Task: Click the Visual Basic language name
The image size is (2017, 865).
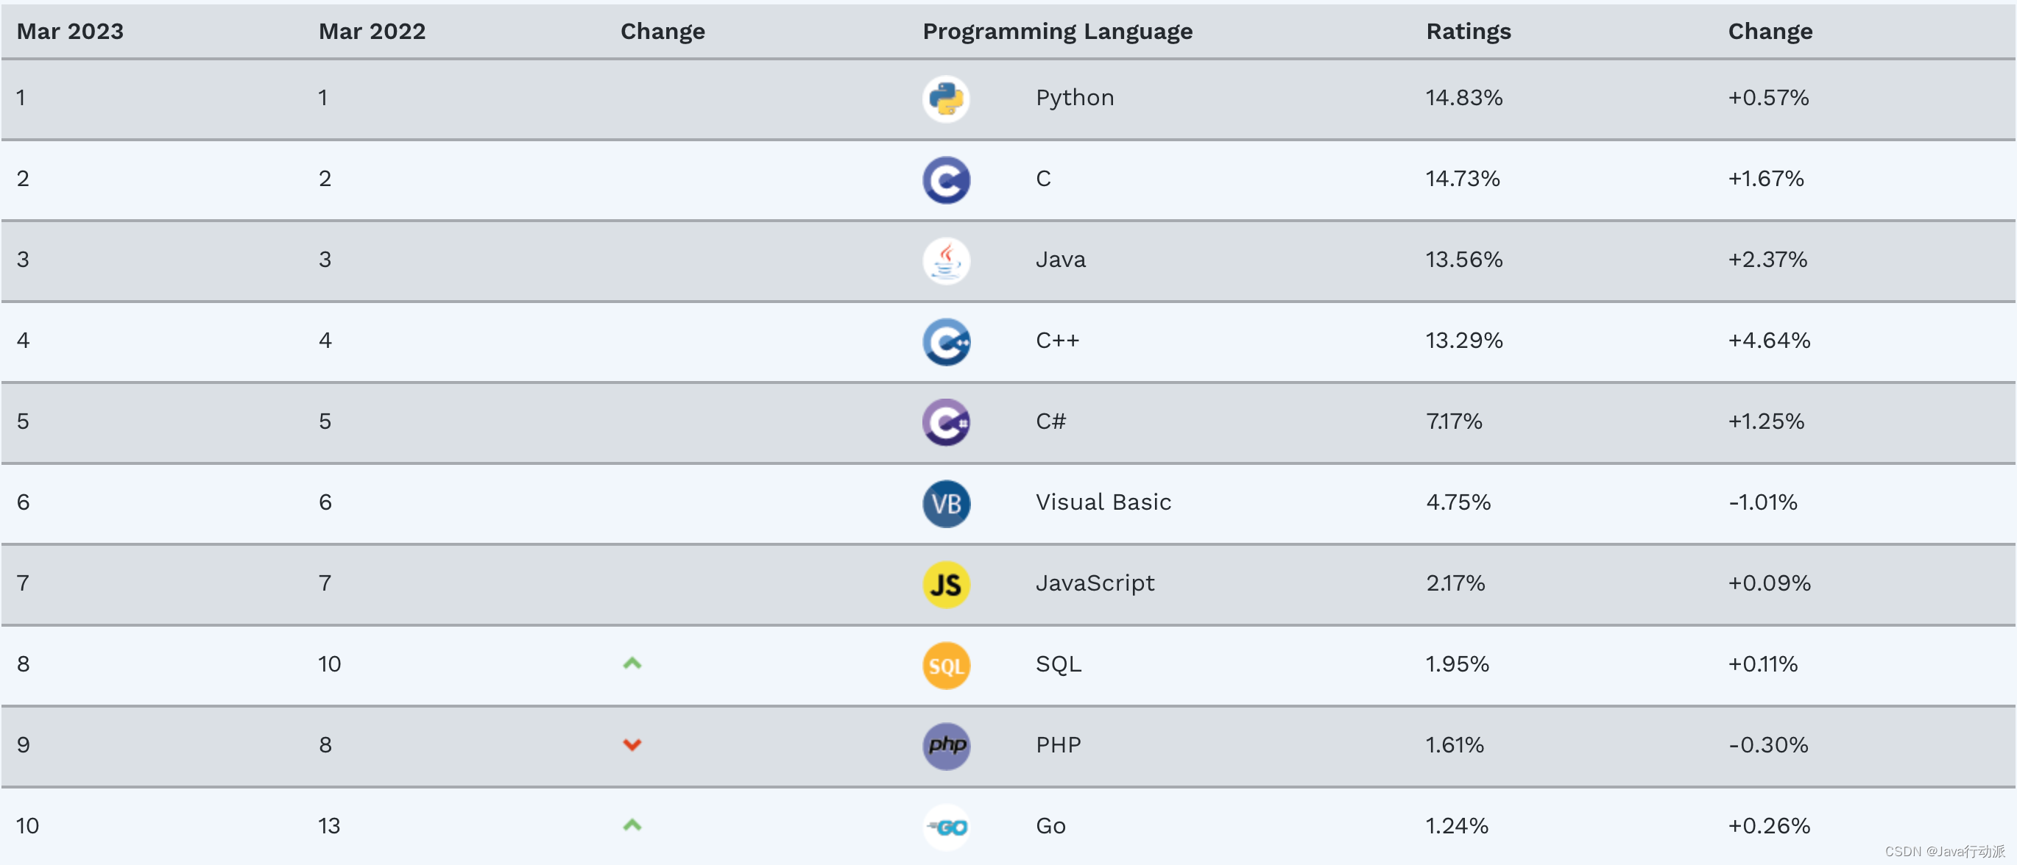Action: point(1103,502)
